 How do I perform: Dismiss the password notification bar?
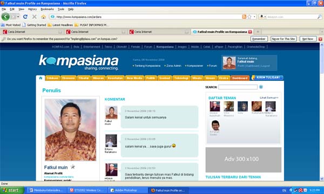(x=320, y=39)
